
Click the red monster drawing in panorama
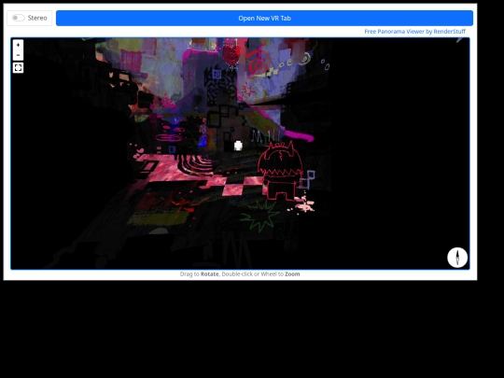pos(280,171)
